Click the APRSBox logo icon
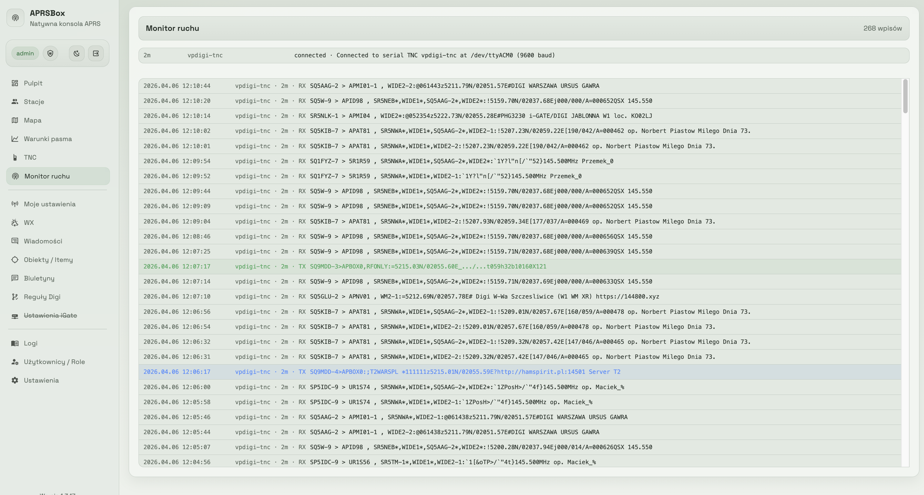This screenshot has height=495, width=924. (16, 18)
